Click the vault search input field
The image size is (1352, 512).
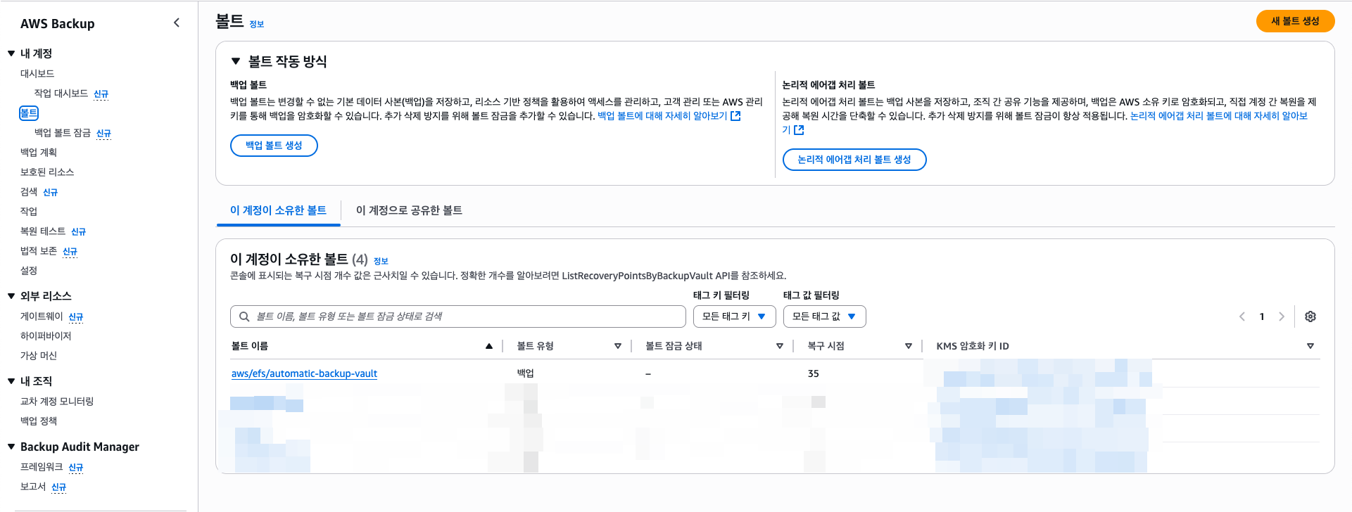pyautogui.click(x=457, y=316)
